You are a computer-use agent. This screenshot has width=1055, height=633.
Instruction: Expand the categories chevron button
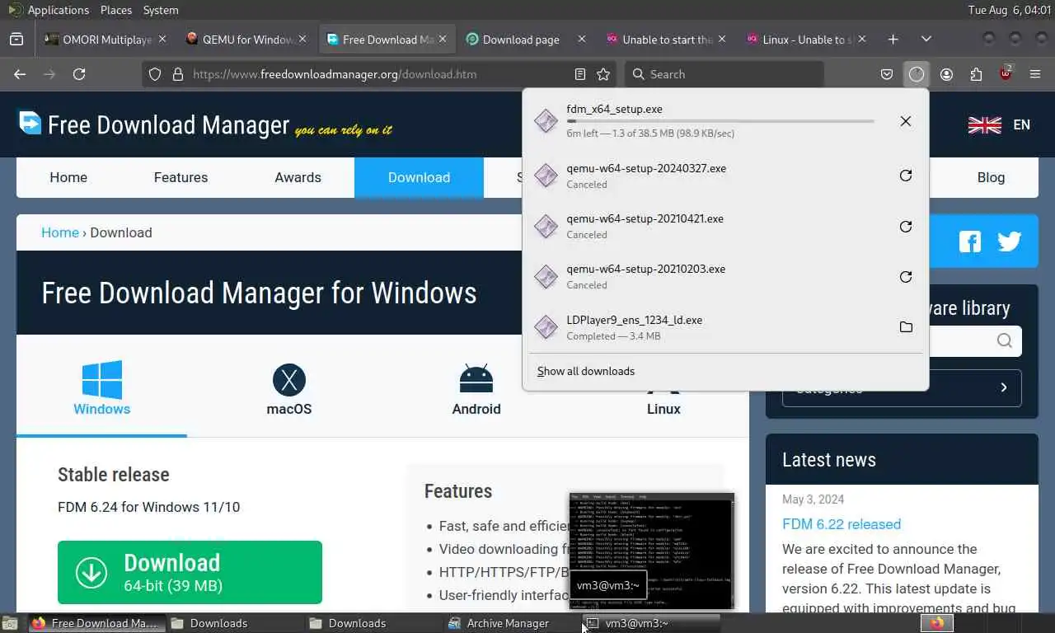pos(1003,387)
